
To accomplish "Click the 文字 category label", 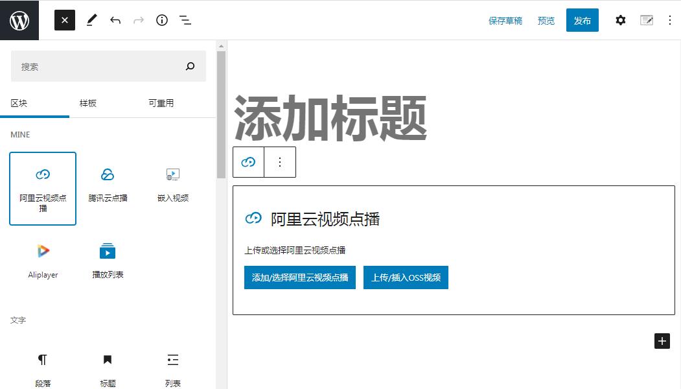I will click(18, 320).
